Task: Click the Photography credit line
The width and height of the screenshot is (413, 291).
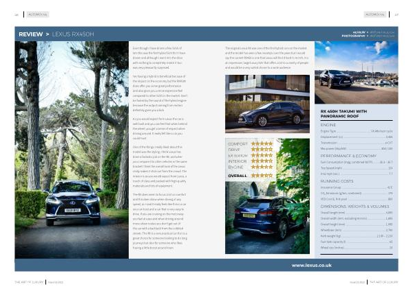Action: click(368, 36)
